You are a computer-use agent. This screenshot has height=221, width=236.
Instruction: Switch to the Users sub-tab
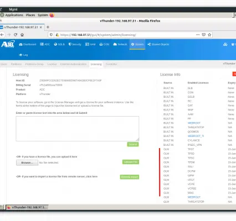coord(4,64)
